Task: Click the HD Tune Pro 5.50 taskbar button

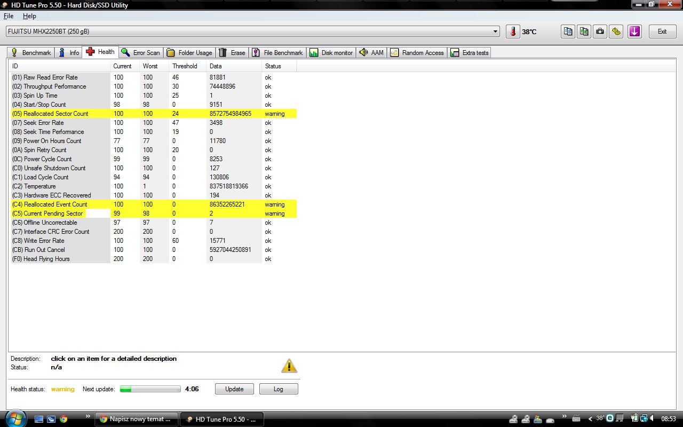Action: coord(221,419)
